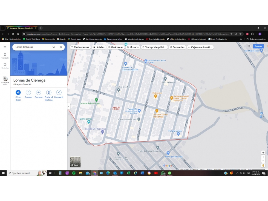Open the Chrome tab search dropdown
The image size is (268, 201).
click(x=3, y=28)
